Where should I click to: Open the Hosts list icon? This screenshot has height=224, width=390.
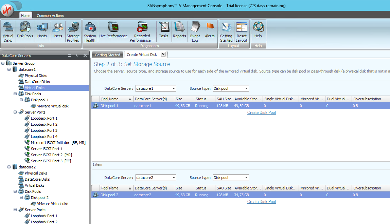point(42,30)
